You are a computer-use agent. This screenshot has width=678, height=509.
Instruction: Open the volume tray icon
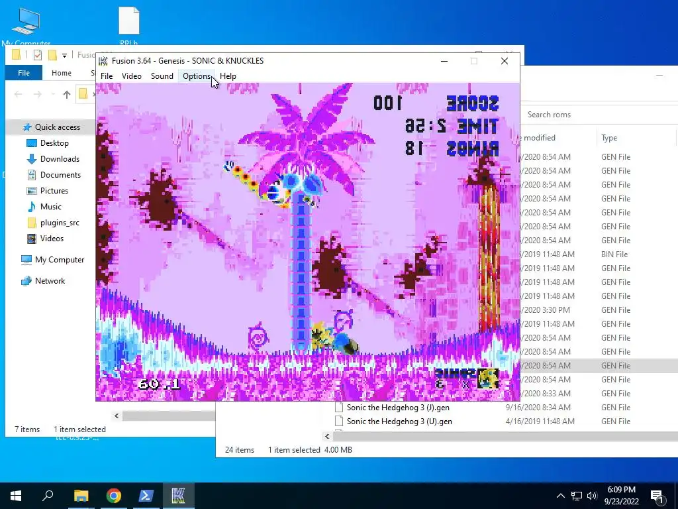(592, 496)
